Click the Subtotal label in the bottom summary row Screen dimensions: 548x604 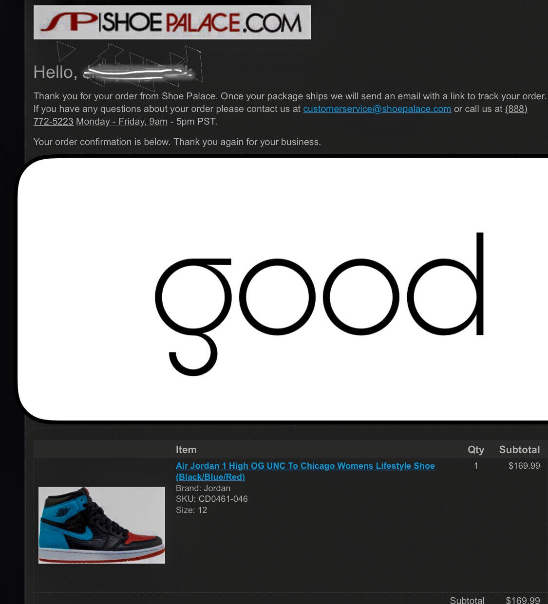pos(467,600)
